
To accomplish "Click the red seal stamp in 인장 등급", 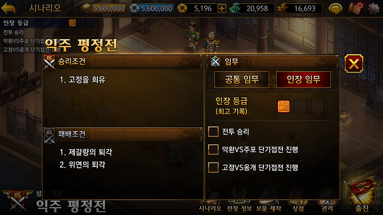I will [284, 107].
